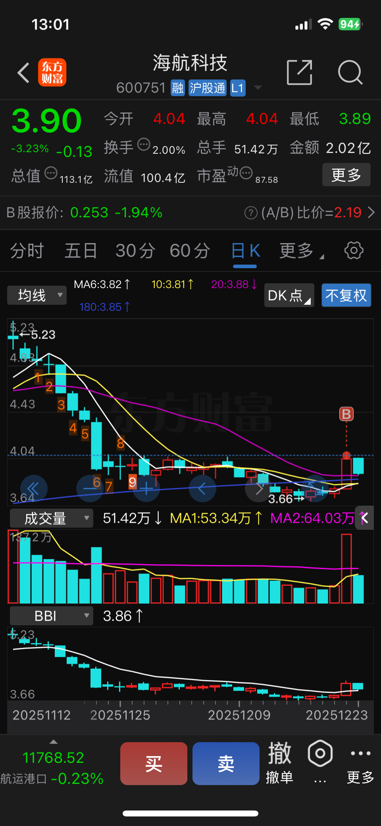
Task: Tap the back arrow icon
Action: click(x=24, y=73)
